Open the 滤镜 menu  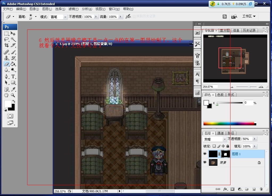pyautogui.click(x=73, y=9)
